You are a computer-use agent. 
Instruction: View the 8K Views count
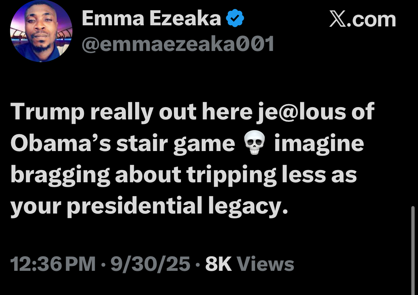pos(249,264)
